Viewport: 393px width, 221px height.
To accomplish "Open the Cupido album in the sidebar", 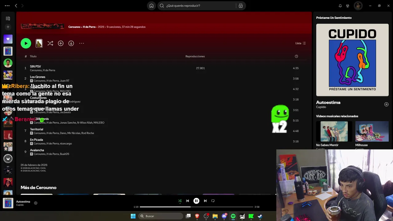I will (8, 51).
